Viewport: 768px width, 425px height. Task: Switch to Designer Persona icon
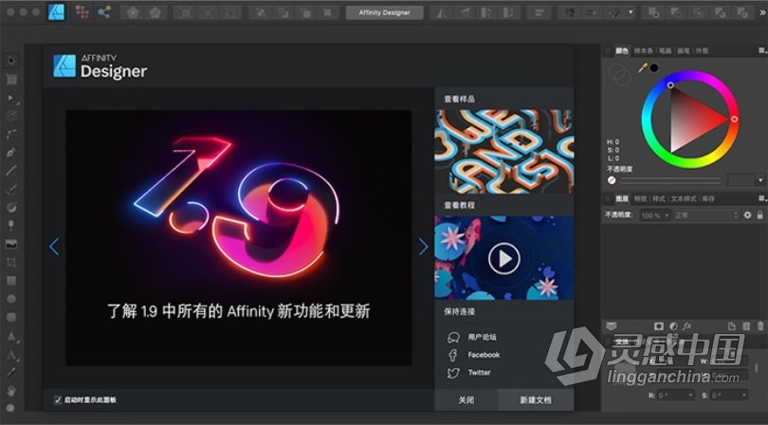(56, 11)
